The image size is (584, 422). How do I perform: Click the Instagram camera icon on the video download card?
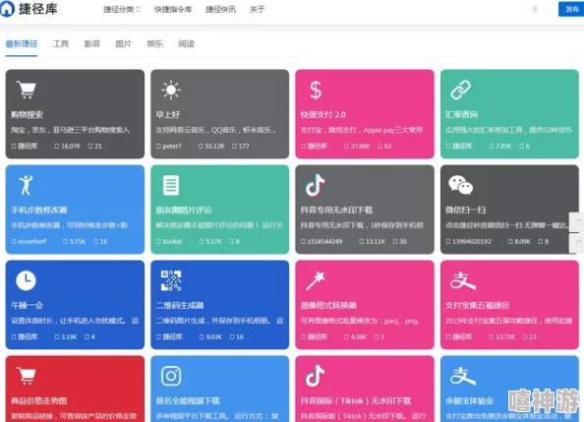pyautogui.click(x=171, y=376)
